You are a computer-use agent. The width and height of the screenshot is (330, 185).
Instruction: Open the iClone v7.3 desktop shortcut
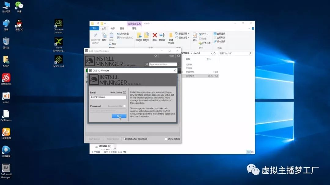click(58, 61)
